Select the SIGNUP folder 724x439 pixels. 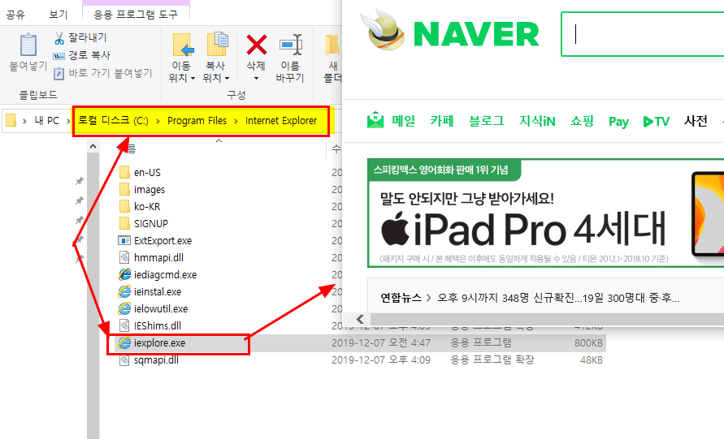(x=151, y=224)
